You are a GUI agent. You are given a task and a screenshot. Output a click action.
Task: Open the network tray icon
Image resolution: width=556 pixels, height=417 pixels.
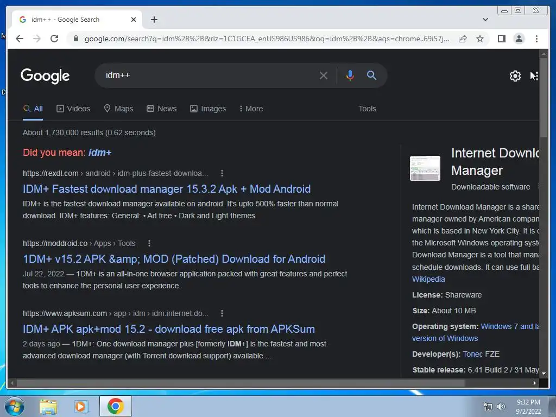click(x=488, y=407)
